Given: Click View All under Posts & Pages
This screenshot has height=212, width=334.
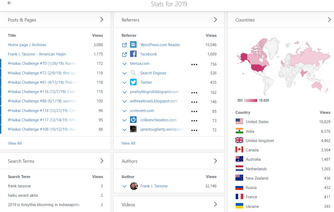Looking at the screenshot, I should tap(15, 143).
